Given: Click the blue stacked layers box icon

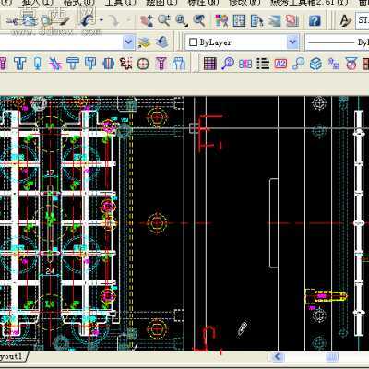Looking at the screenshot, I should click(x=315, y=64).
